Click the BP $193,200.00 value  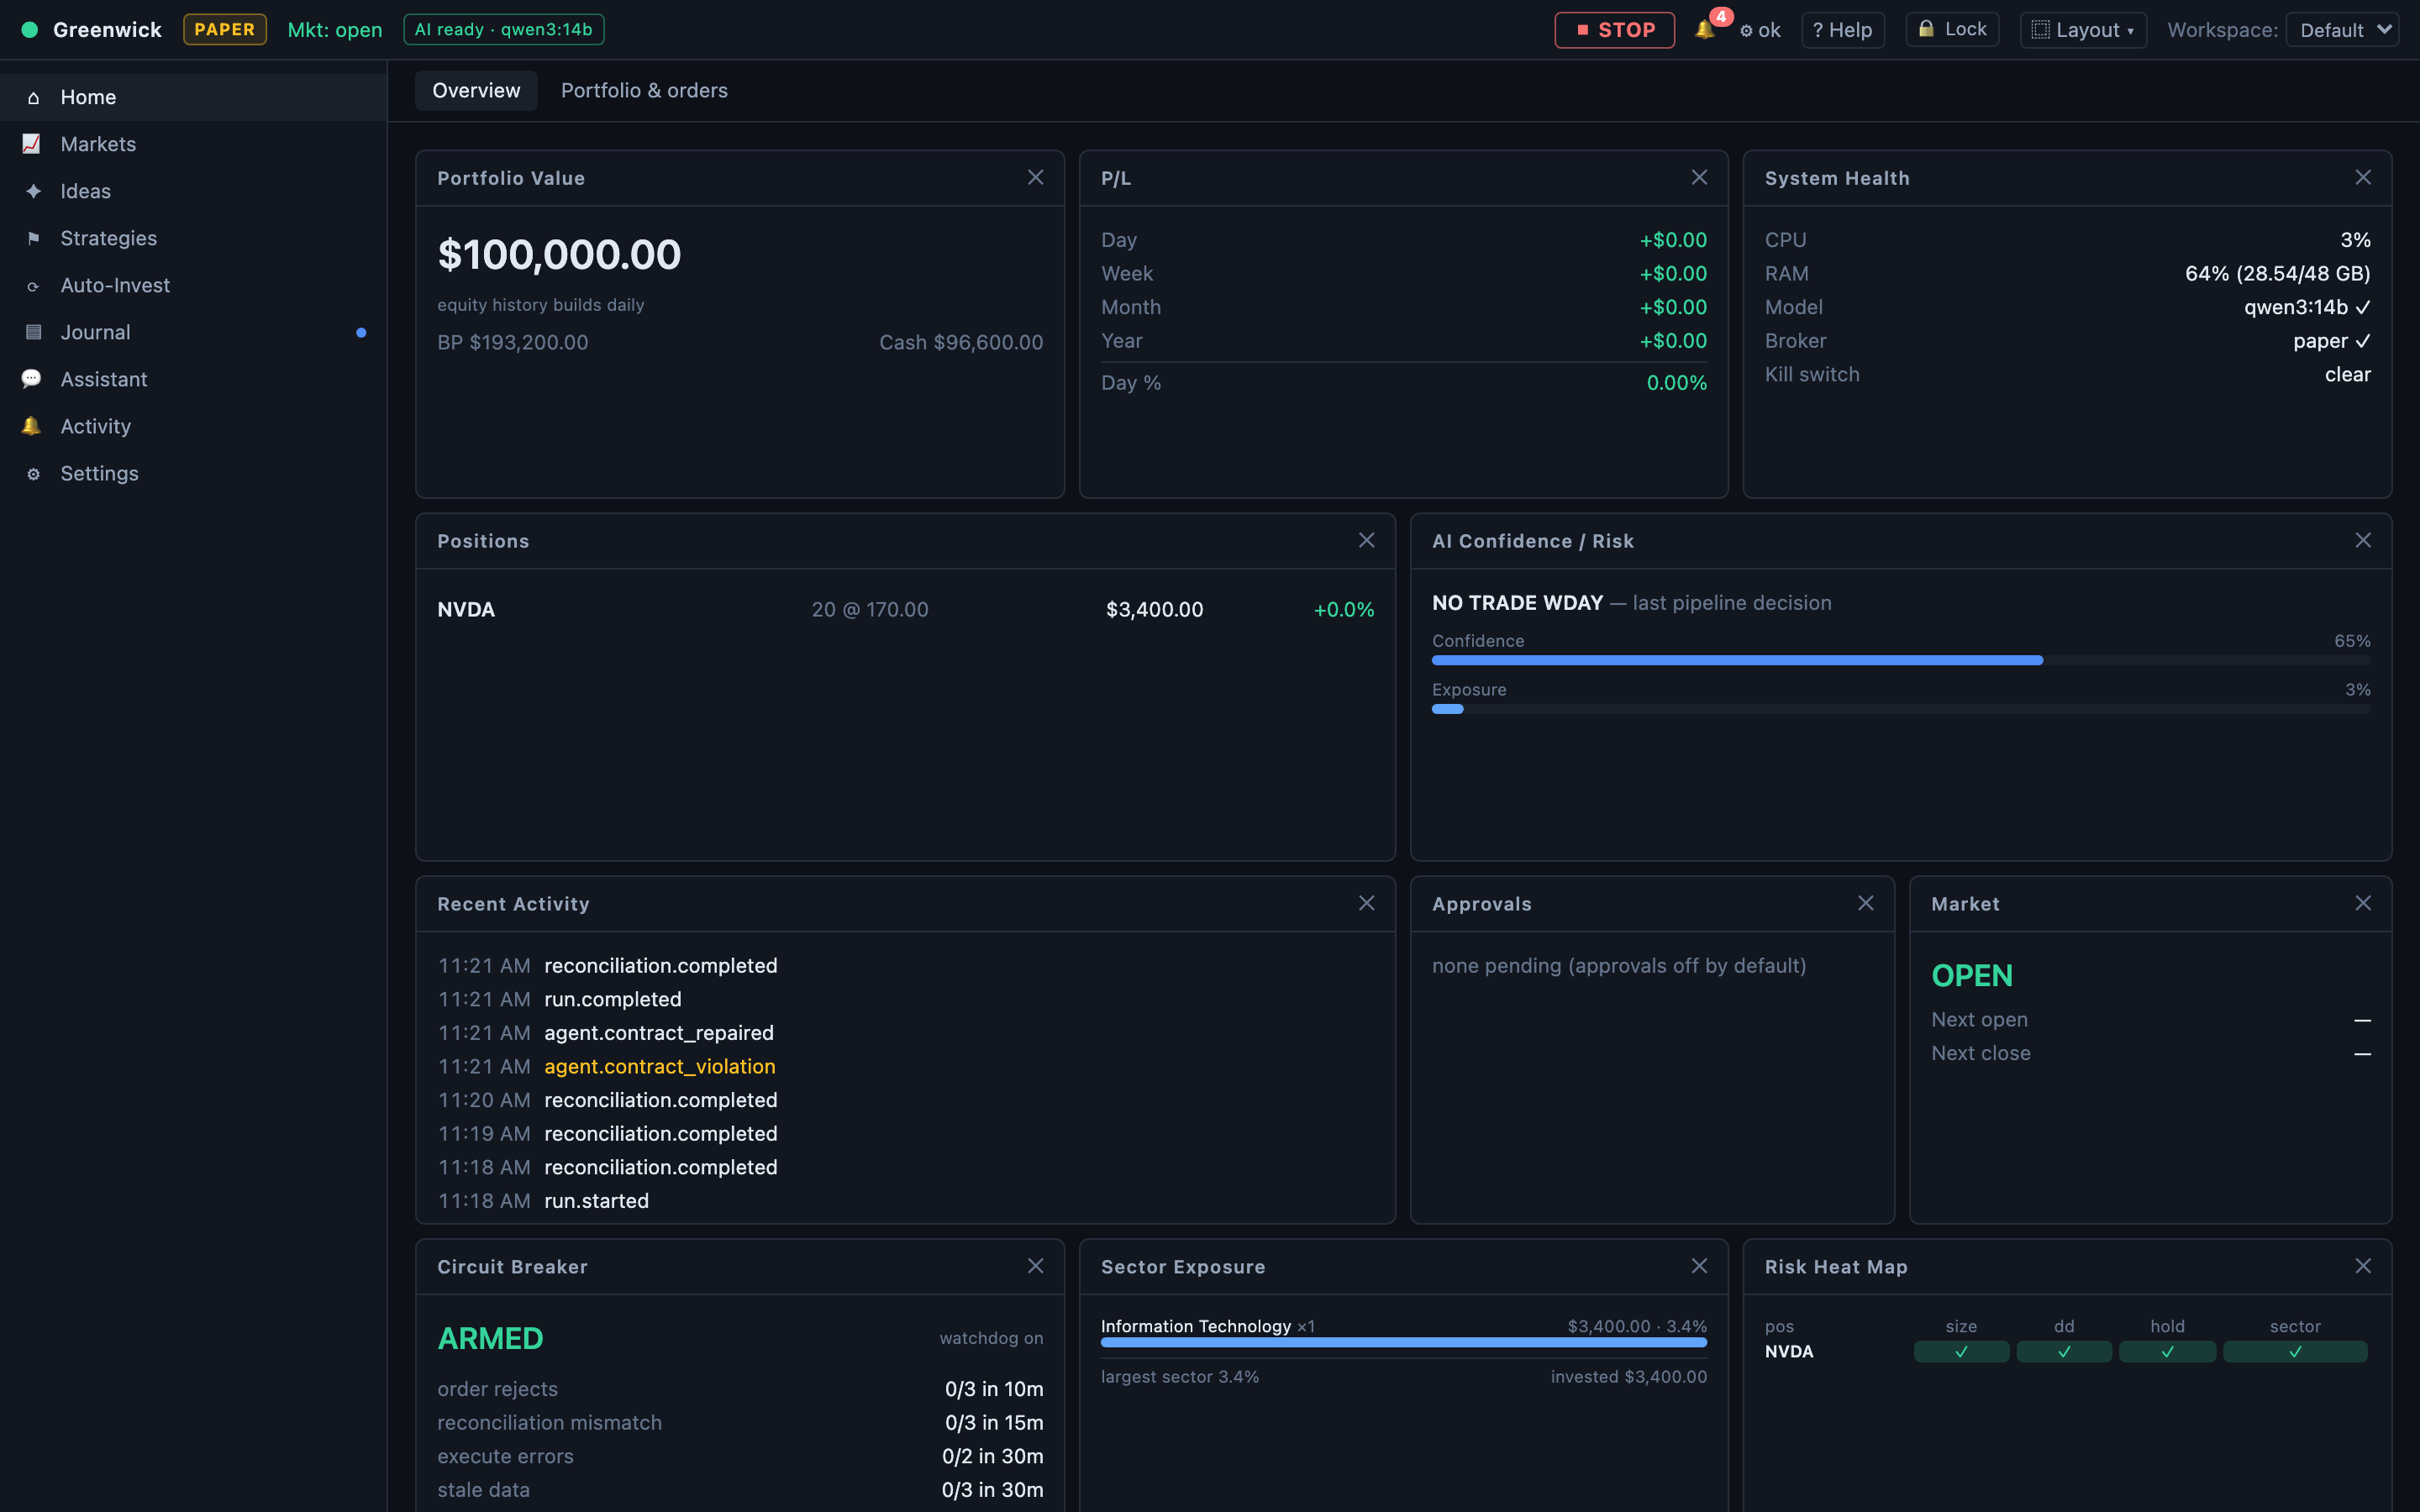(512, 342)
